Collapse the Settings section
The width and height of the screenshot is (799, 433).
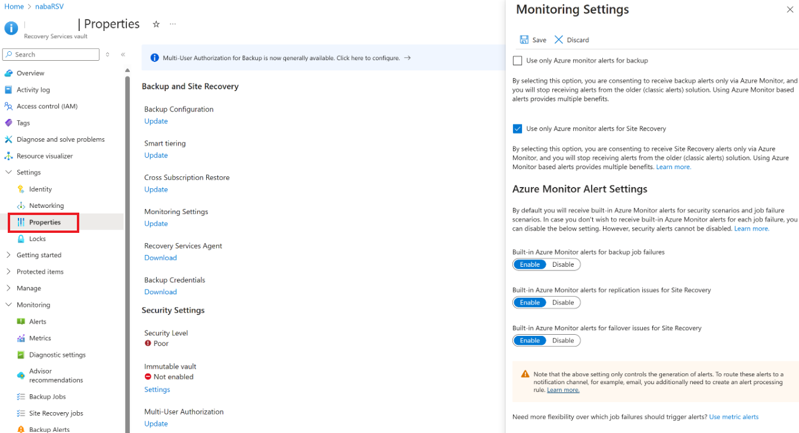tap(8, 172)
